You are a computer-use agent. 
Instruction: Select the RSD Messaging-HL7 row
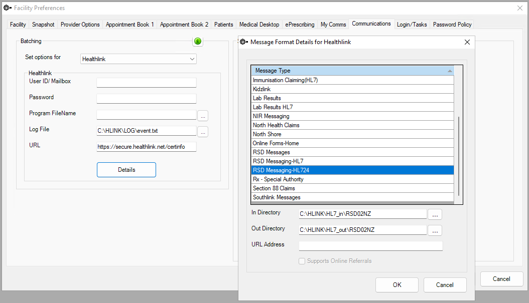[x=352, y=161]
